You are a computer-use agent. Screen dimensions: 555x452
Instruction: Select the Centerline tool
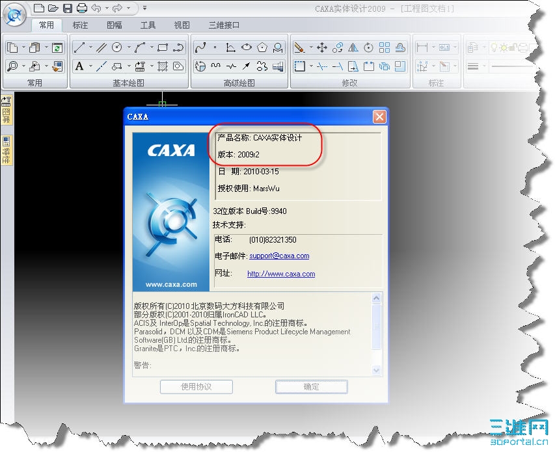tap(102, 66)
